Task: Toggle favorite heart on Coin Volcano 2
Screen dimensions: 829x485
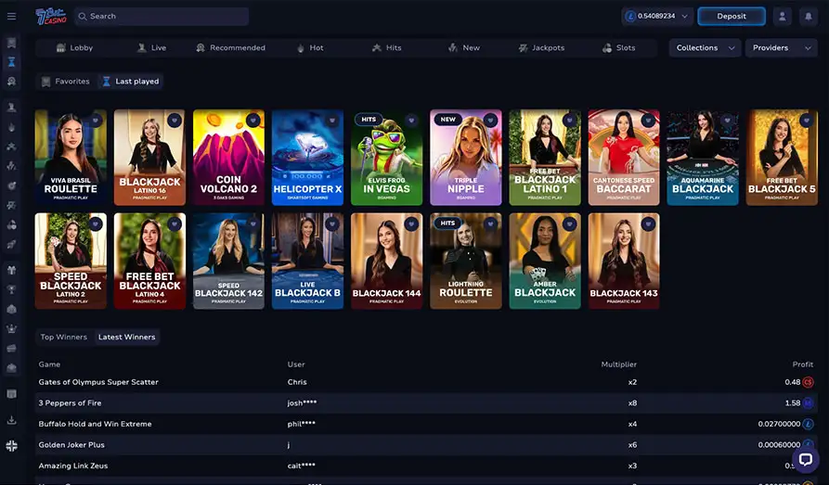Action: pos(253,121)
